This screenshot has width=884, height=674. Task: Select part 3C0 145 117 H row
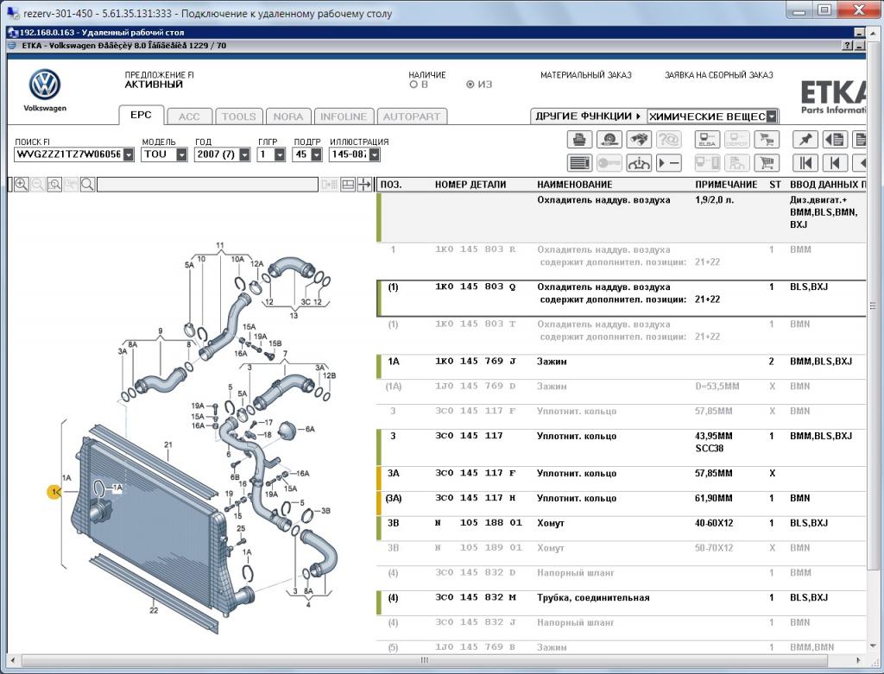622,503
